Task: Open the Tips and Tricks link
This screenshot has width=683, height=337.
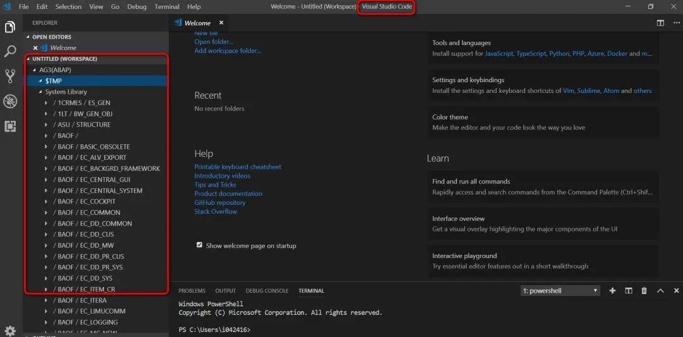Action: click(215, 185)
